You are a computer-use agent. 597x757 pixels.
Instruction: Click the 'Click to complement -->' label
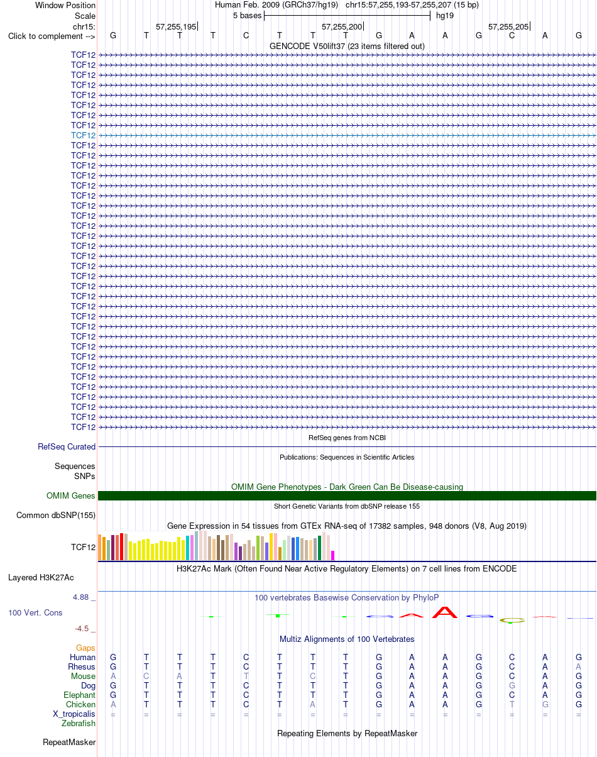[52, 36]
